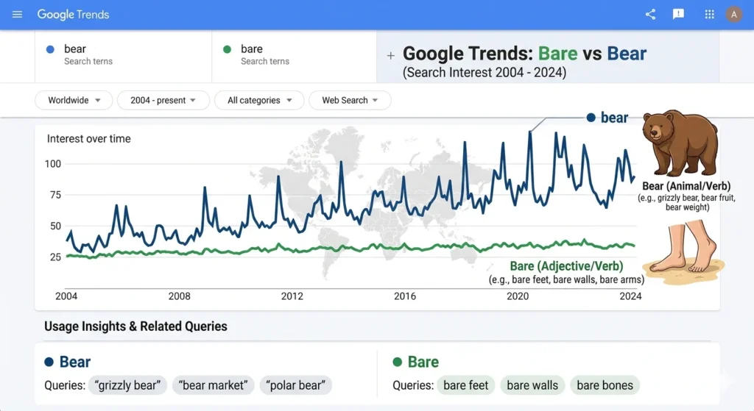
Task: Click the green Bare section heading
Action: point(423,362)
